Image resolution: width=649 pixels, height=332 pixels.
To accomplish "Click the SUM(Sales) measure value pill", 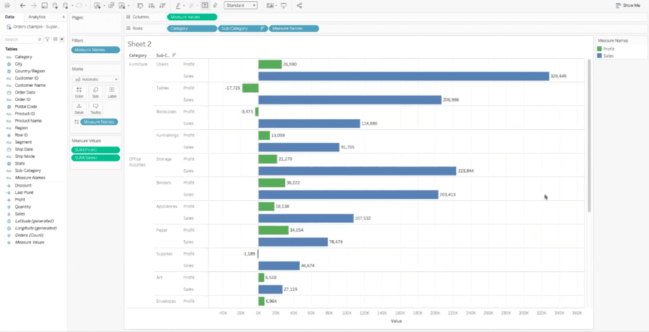I will pos(96,158).
